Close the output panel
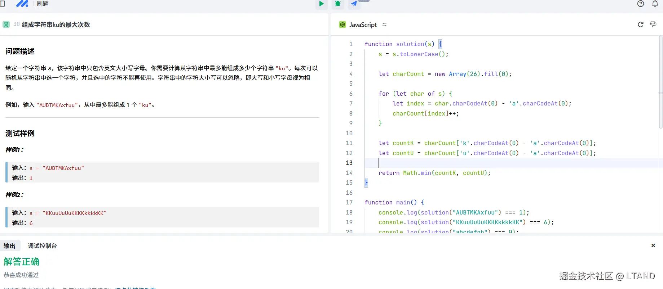The image size is (663, 289). [653, 245]
